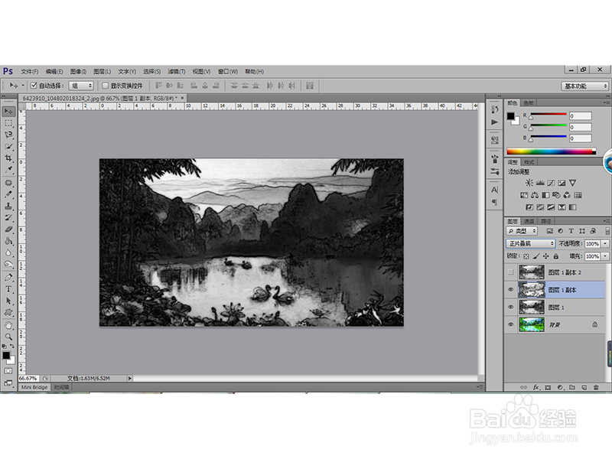Click the red R slider track

tap(548, 114)
